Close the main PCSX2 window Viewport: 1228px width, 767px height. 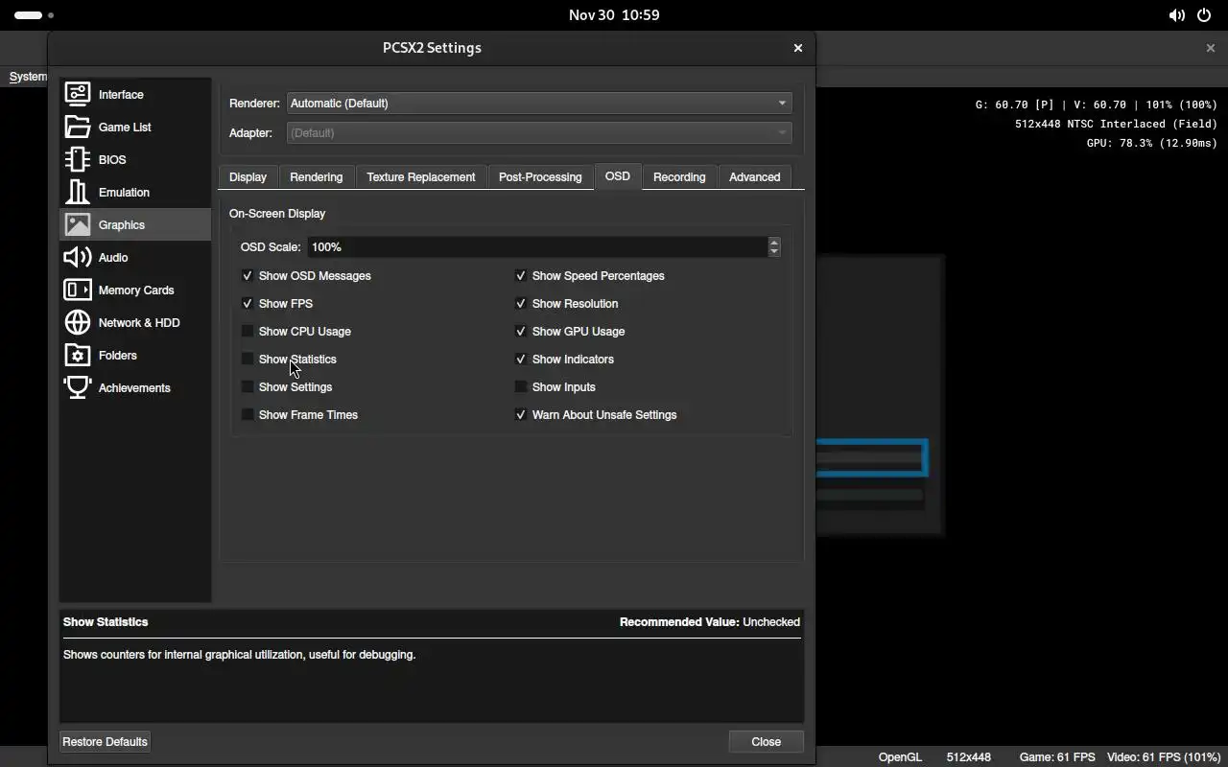(x=1210, y=47)
